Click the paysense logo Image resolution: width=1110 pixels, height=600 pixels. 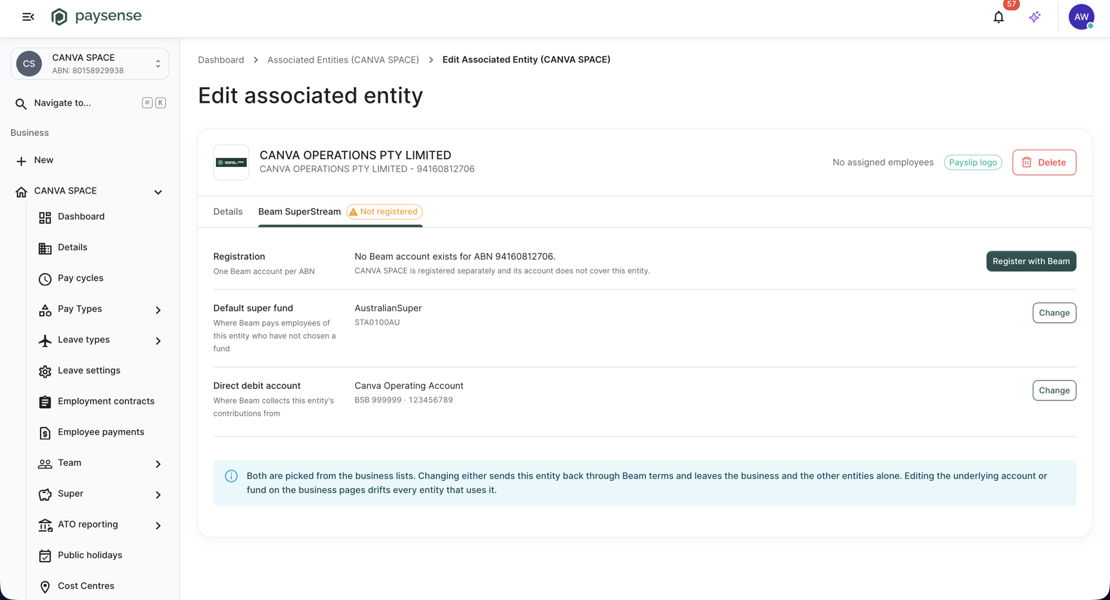click(x=96, y=17)
